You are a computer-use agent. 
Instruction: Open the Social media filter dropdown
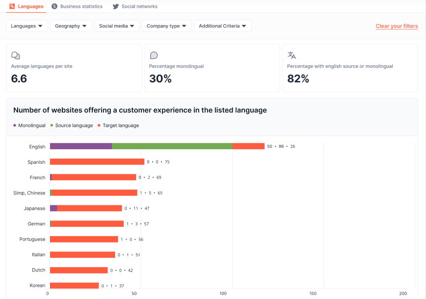(116, 26)
